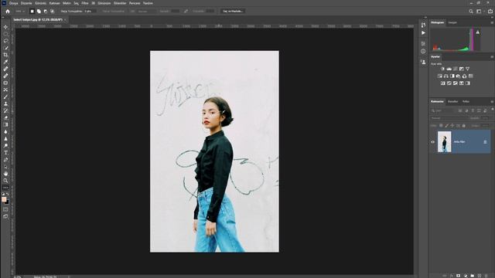Open the Histogram panel menu
This screenshot has width=495, height=278.
click(x=492, y=22)
